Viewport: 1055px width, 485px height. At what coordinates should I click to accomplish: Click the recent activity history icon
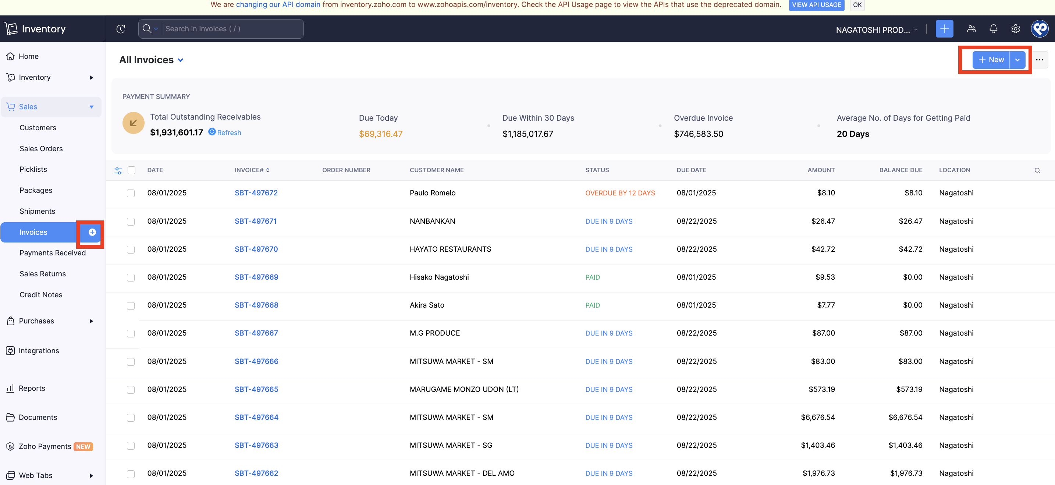pos(120,29)
